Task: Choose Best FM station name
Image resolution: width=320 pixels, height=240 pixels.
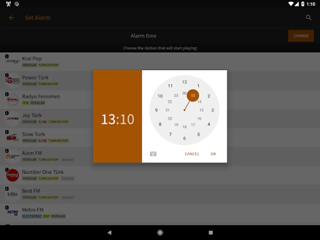Action: [x=31, y=191]
